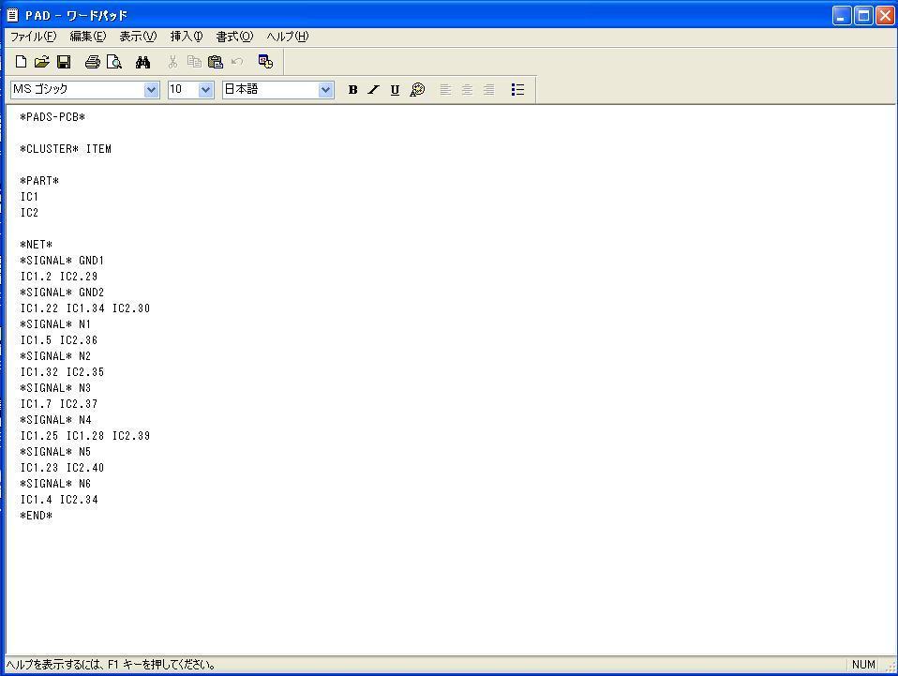
Task: Toggle underline formatting
Action: pos(395,90)
